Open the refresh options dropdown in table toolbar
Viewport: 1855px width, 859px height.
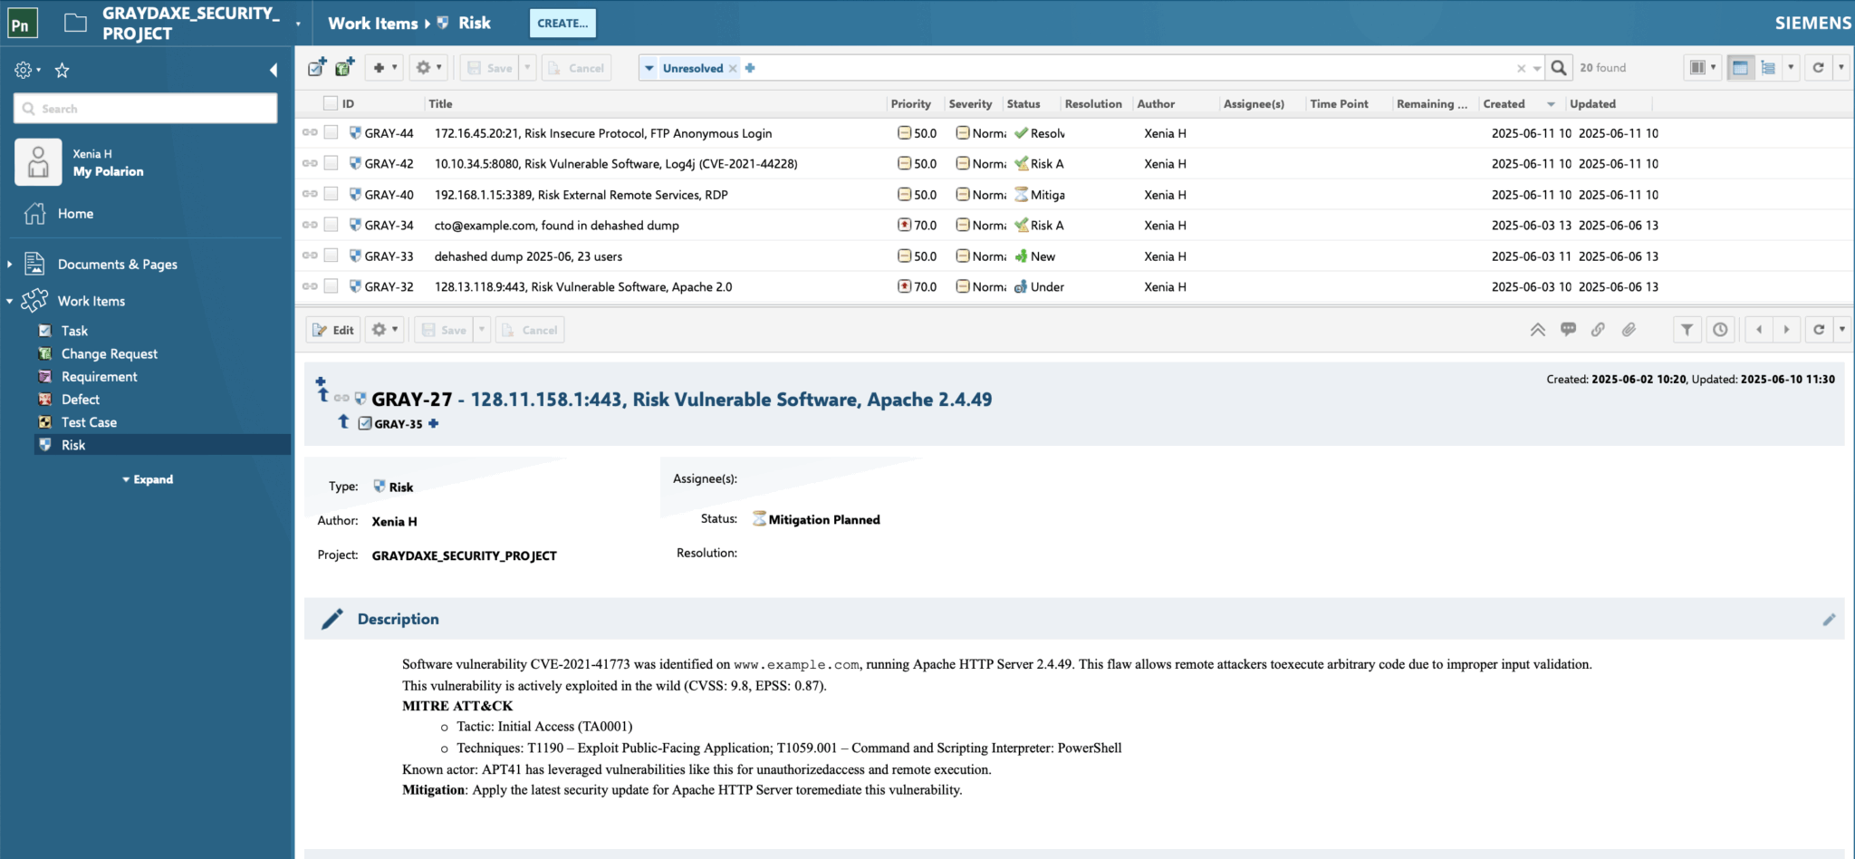(1841, 68)
